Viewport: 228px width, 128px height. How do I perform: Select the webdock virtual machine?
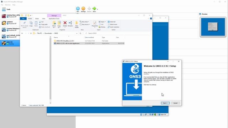click(x=10, y=23)
